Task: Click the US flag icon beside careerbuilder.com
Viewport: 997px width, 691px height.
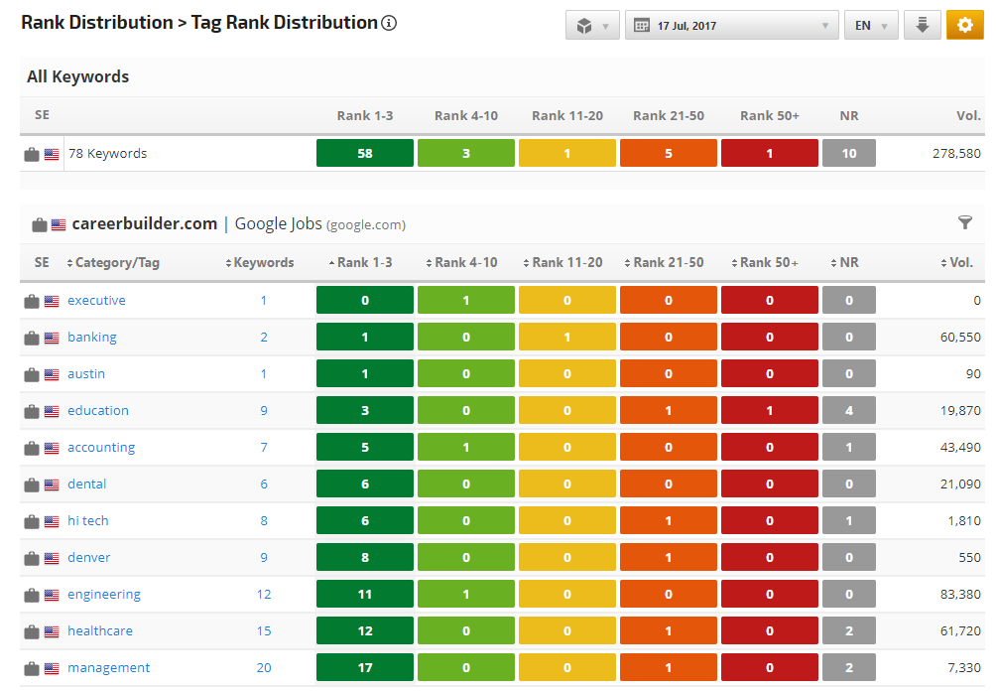Action: point(59,224)
